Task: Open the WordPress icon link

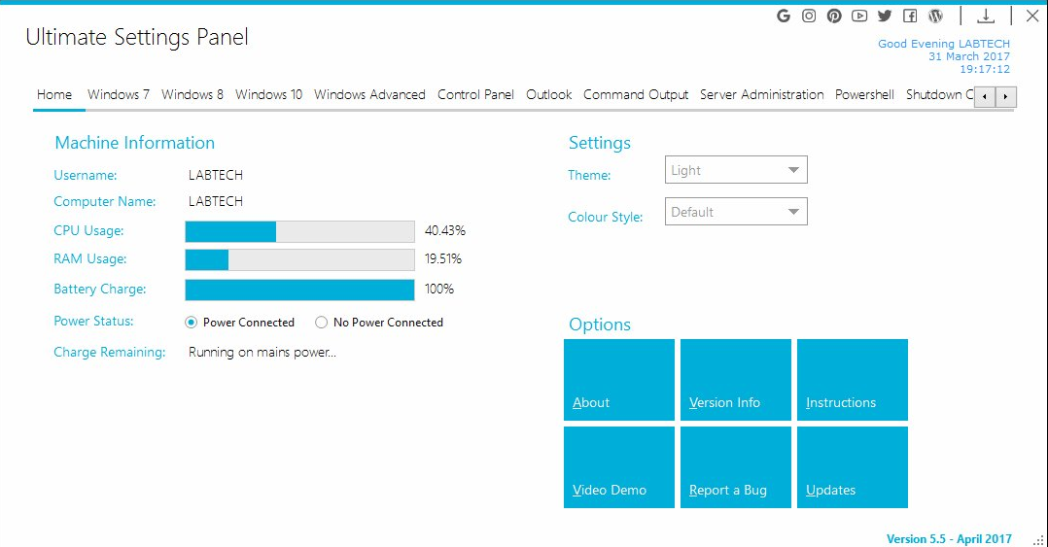Action: click(x=935, y=16)
